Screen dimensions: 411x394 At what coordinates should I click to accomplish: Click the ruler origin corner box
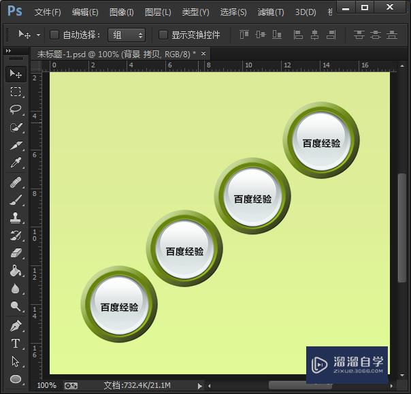click(x=36, y=66)
